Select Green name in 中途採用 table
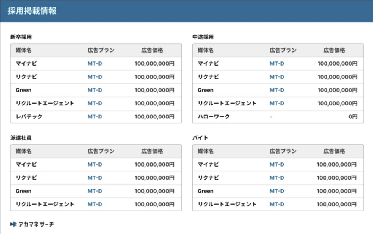 pos(205,90)
